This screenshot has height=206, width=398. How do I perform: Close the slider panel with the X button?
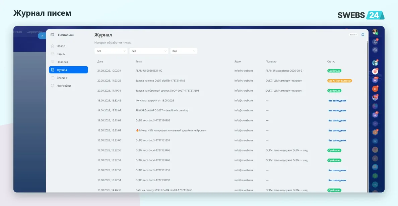(42, 36)
